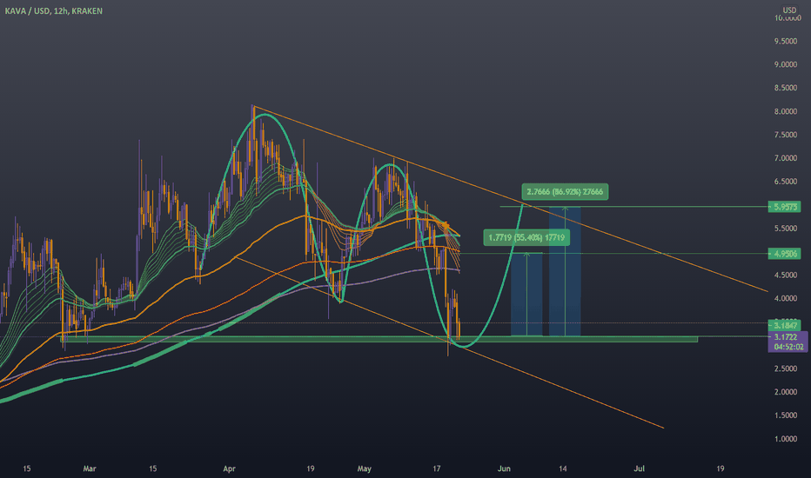The width and height of the screenshot is (811, 478).
Task: Click the 17 date on time axis
Action: tap(437, 468)
